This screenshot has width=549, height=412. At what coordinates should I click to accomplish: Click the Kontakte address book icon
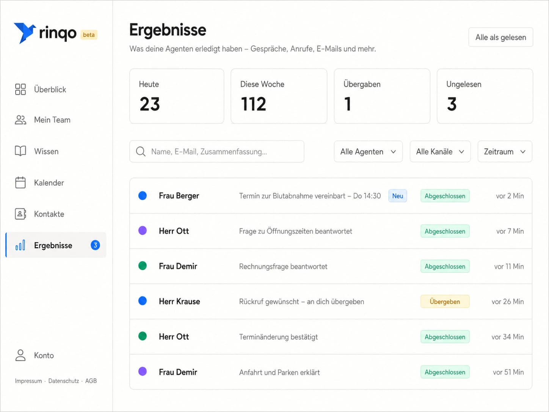tap(20, 214)
